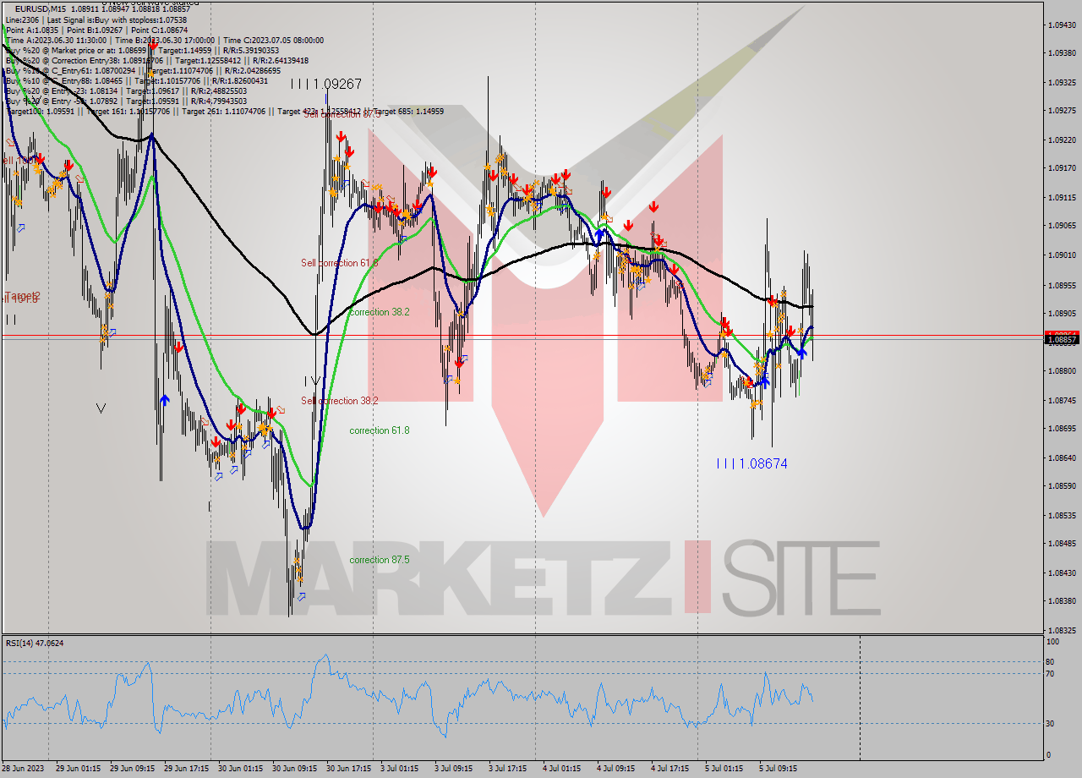The width and height of the screenshot is (1082, 778).
Task: Click price level 1.08695 on the axis
Action: [x=1061, y=428]
